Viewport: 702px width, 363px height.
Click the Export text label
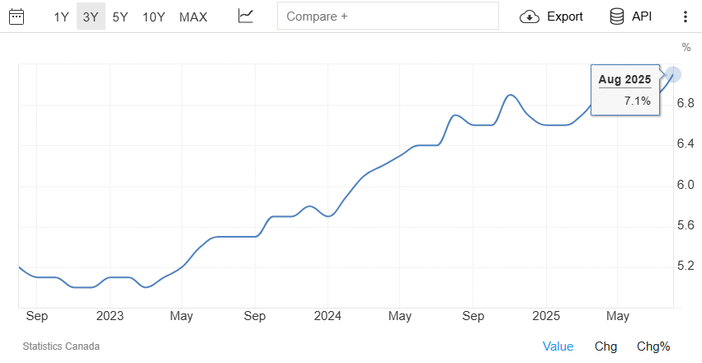tap(565, 16)
